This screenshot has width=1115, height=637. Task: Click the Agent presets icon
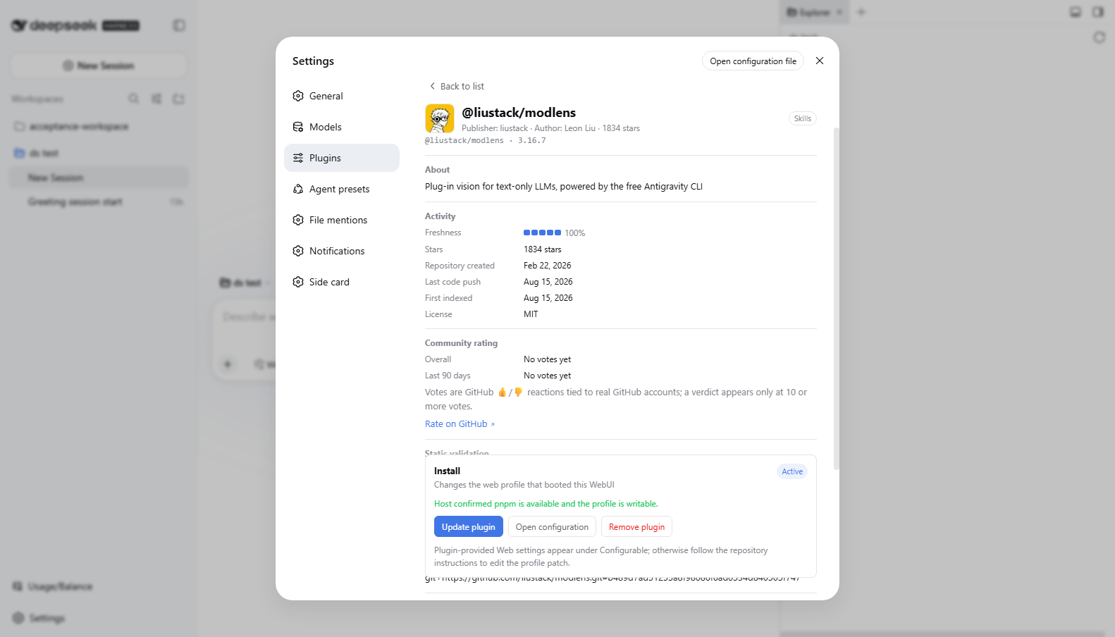298,189
